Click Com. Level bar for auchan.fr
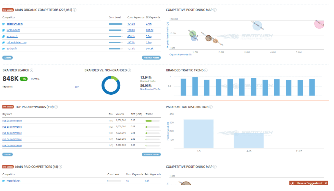Screen dimensions: 334x191 [x=116, y=49]
